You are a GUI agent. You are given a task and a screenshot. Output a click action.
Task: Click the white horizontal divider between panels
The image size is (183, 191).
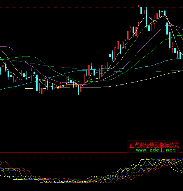click(x=87, y=136)
